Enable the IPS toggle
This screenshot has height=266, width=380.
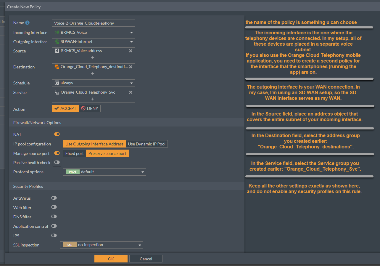54,235
